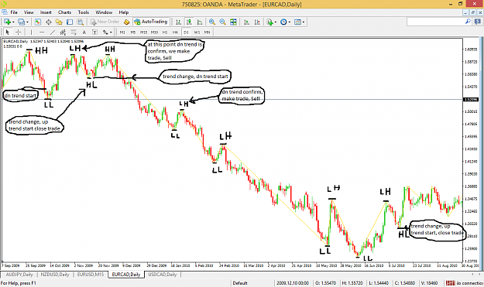Open the Tools menu
This screenshot has width=484, height=287.
coord(84,12)
